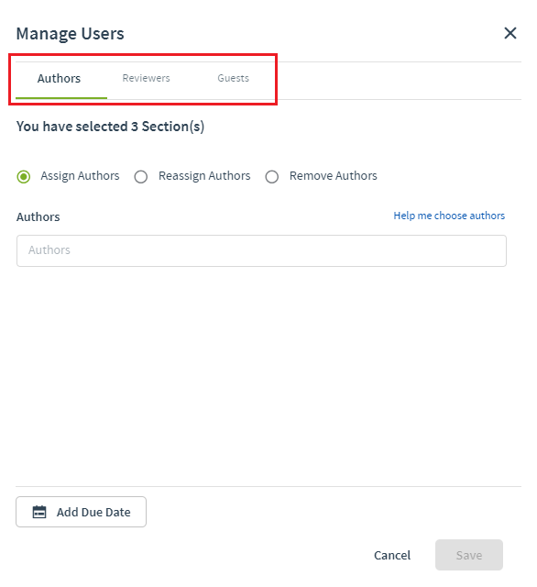Select the Authors tab
Screen dimensions: 537x587
59,78
